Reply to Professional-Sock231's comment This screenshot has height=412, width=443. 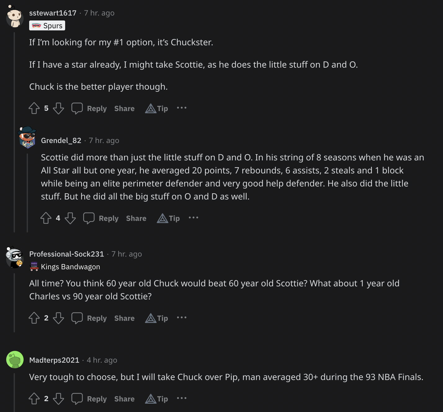[x=89, y=318]
